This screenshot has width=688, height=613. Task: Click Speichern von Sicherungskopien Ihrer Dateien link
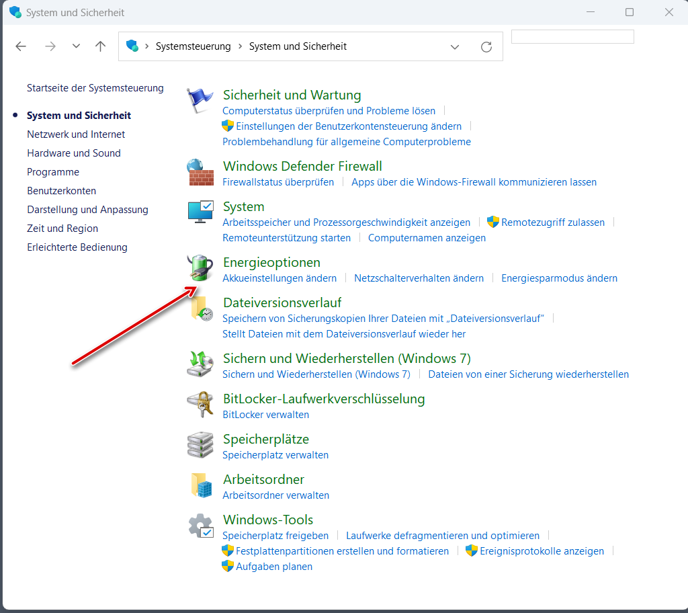click(x=383, y=319)
